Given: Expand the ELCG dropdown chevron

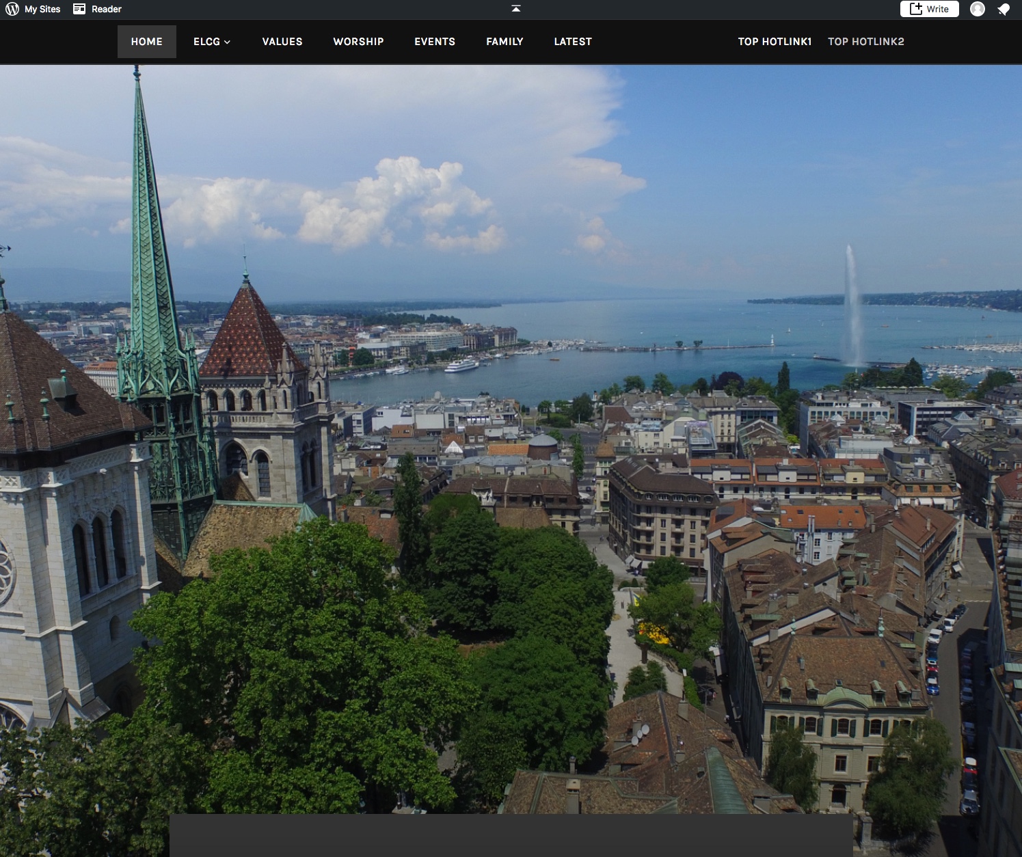Looking at the screenshot, I should pyautogui.click(x=228, y=42).
